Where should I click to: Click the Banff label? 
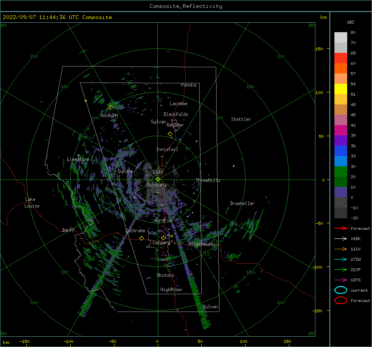point(68,230)
